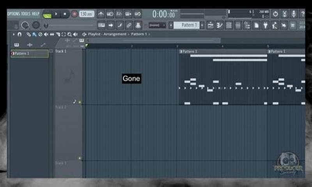Click the 0:00:00 time display

tap(163, 14)
